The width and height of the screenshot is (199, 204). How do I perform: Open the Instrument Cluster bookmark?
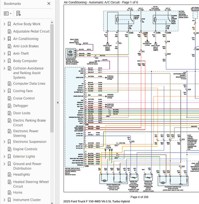(27, 200)
